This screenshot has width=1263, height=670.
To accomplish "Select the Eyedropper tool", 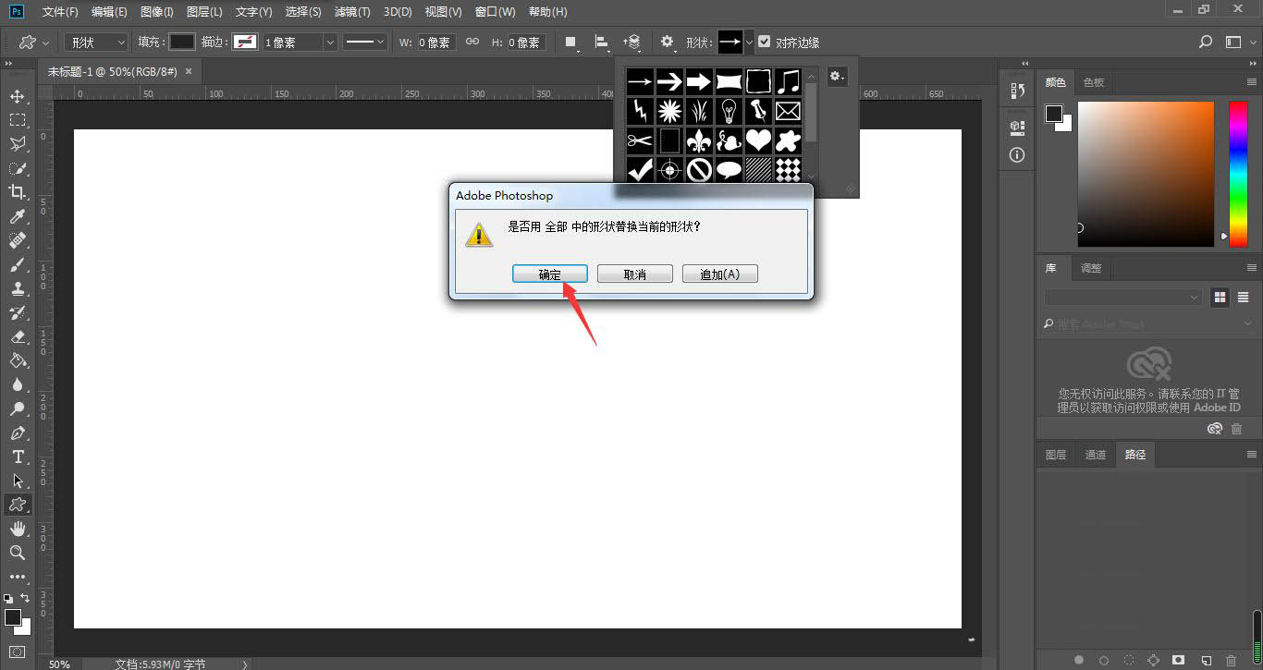I will pyautogui.click(x=18, y=215).
